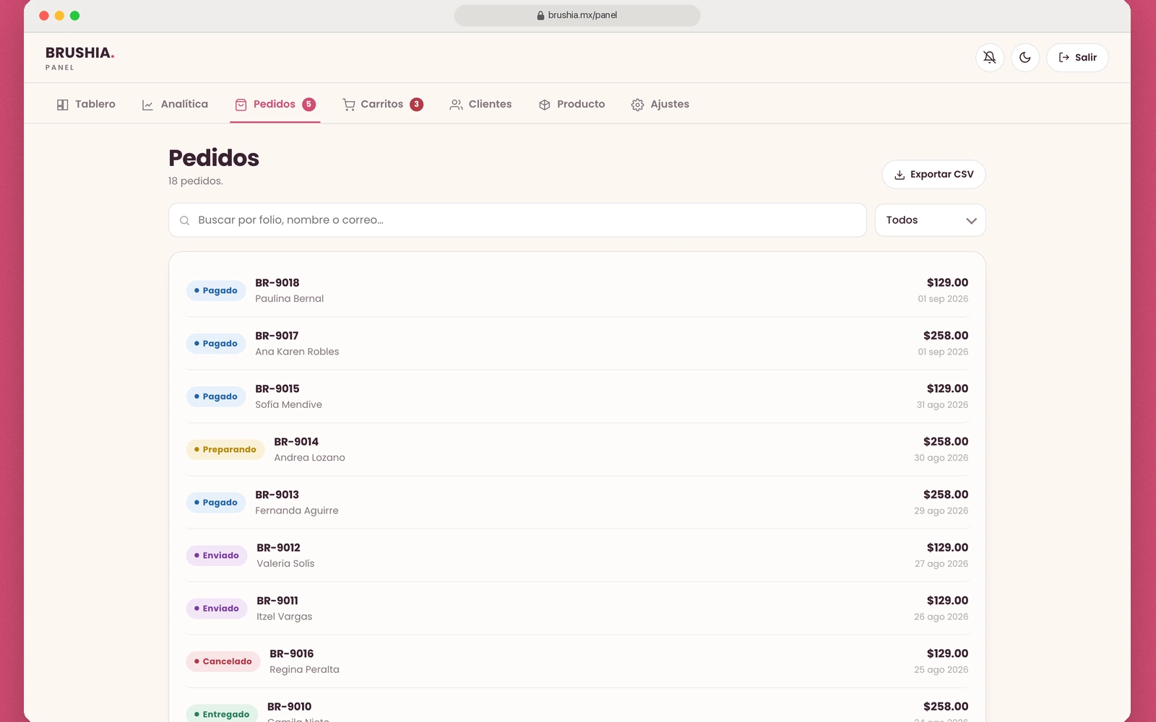Click the Pagado badge for Paulina Bernal
This screenshot has height=722, width=1156.
coord(216,291)
